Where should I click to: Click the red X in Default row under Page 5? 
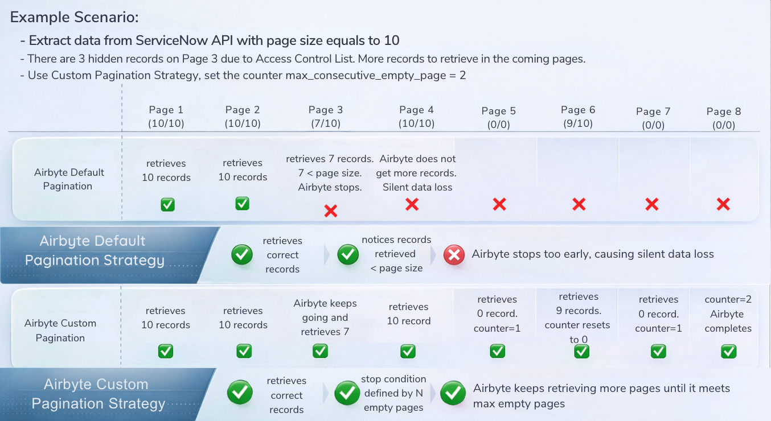(x=499, y=204)
